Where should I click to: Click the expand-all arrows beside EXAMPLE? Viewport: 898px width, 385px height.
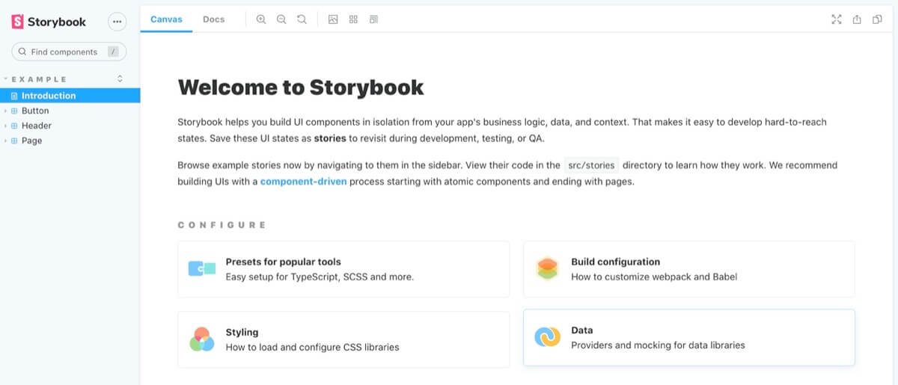click(120, 78)
